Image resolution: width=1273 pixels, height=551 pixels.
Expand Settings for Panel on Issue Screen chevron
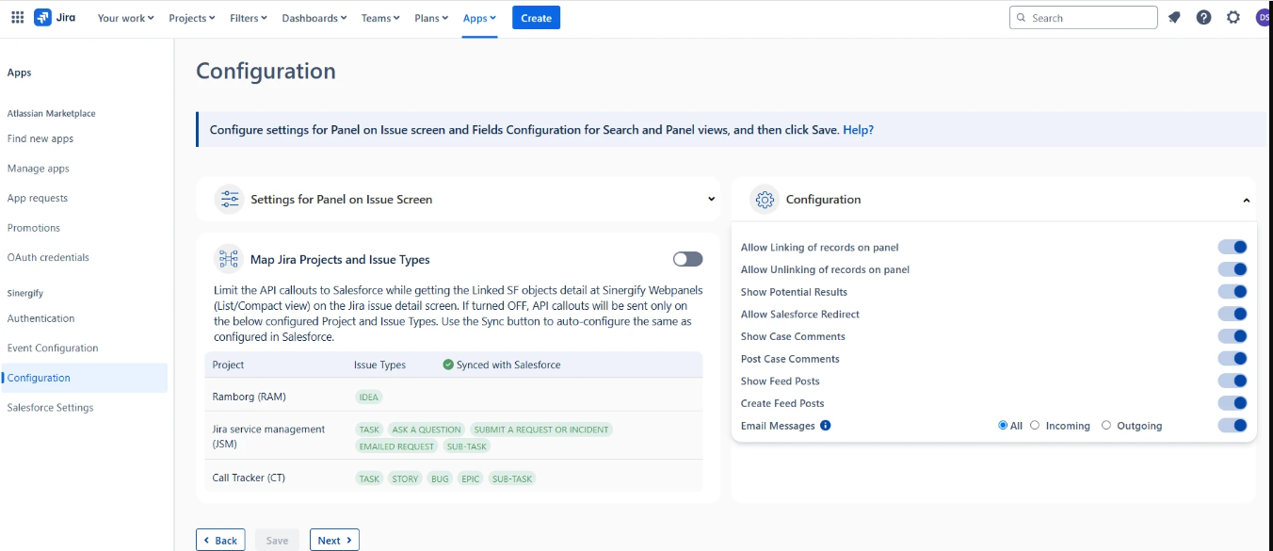pyautogui.click(x=712, y=200)
